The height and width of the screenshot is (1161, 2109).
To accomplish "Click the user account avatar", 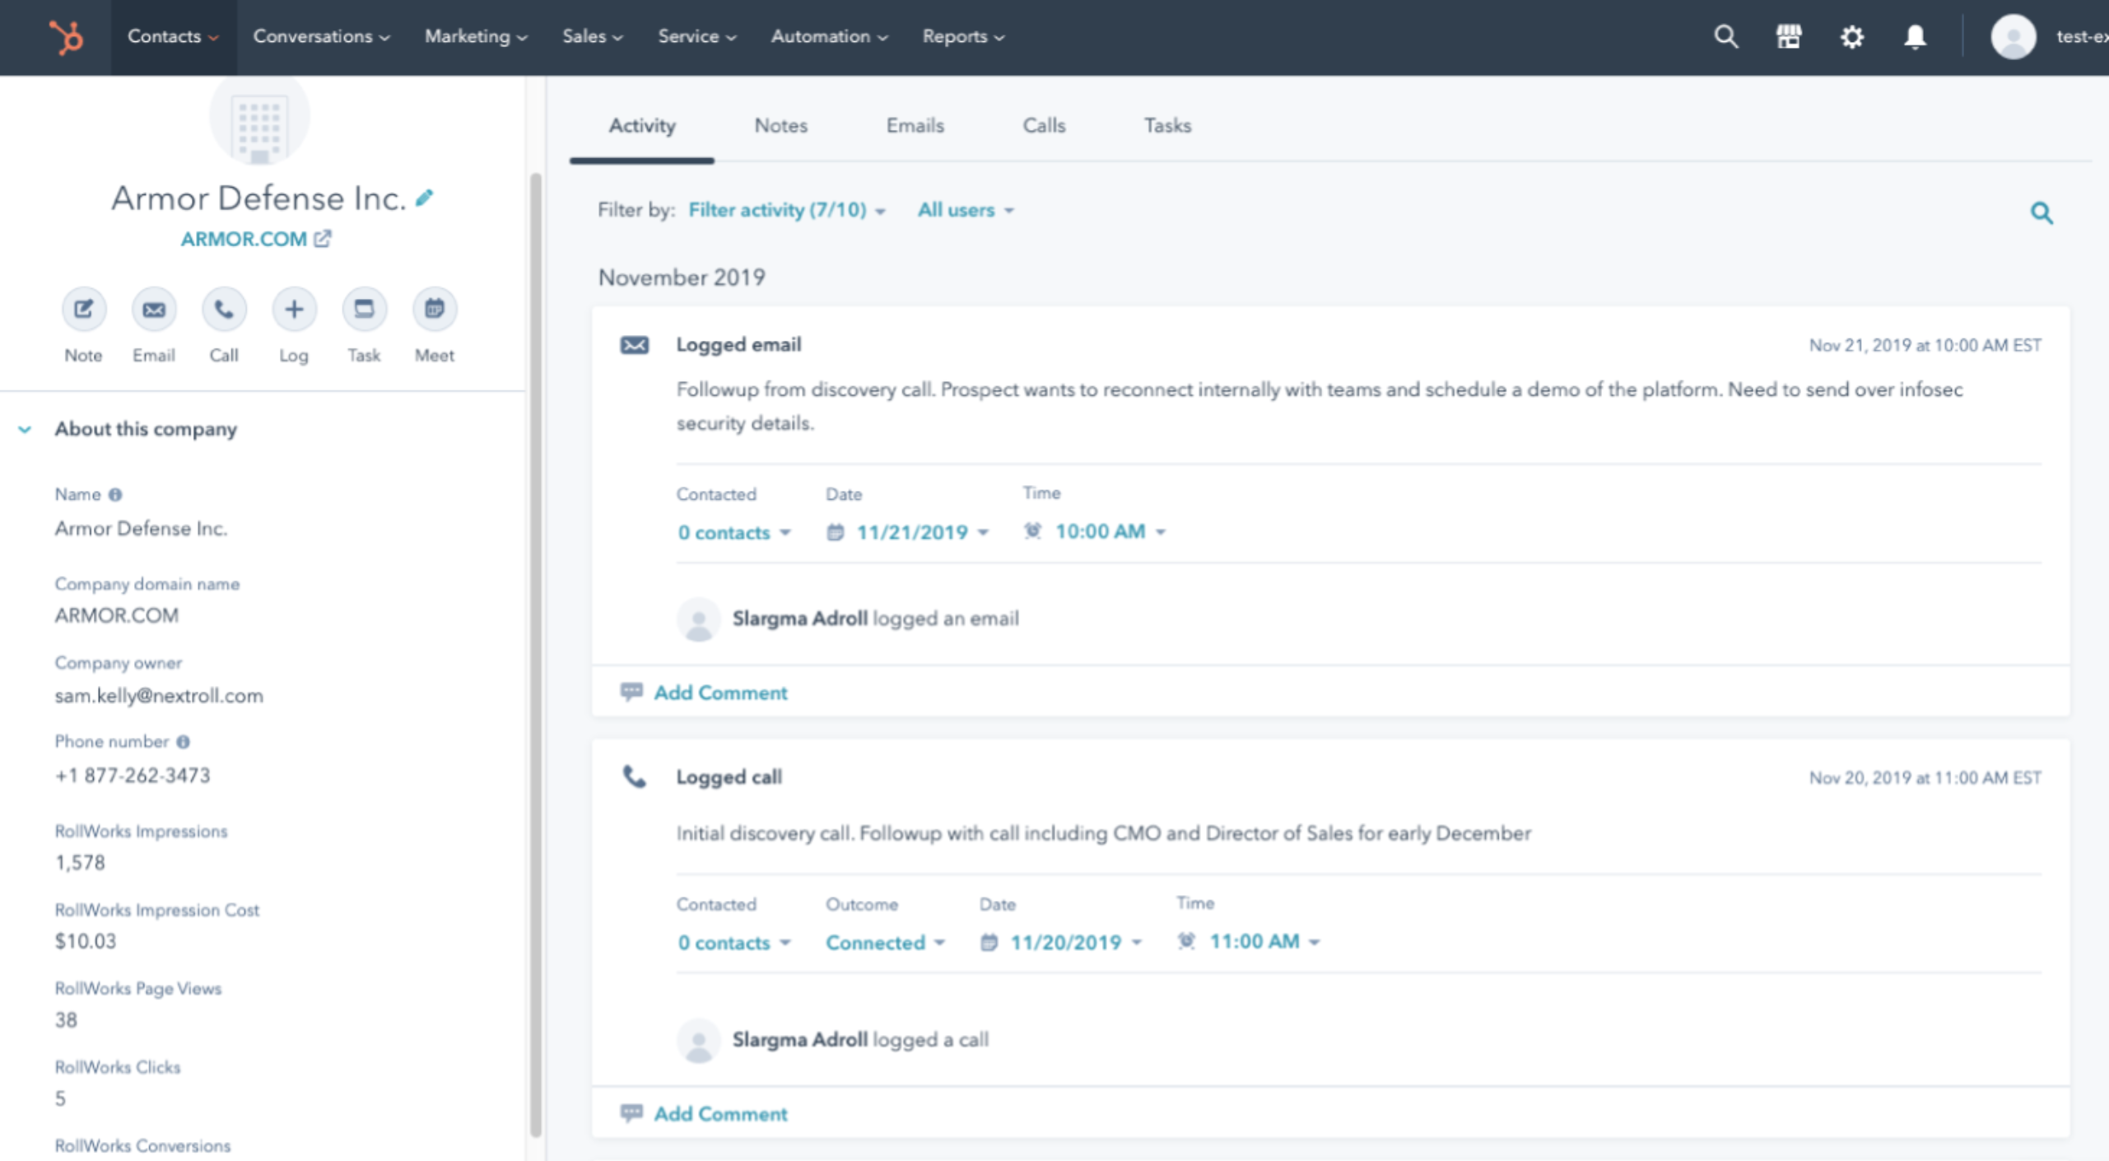I will click(x=2014, y=37).
